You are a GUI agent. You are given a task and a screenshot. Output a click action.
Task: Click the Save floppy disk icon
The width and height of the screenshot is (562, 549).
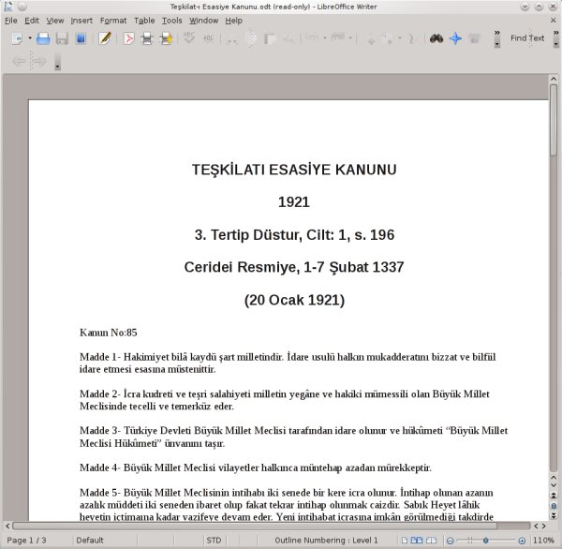[62, 38]
